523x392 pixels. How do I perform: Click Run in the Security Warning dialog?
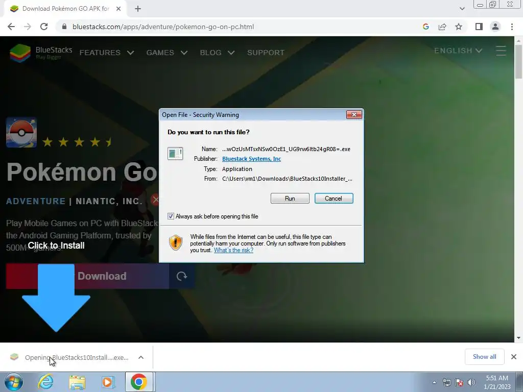[x=290, y=199]
